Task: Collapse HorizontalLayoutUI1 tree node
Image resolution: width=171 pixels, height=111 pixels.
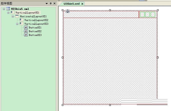Action: click(13, 16)
